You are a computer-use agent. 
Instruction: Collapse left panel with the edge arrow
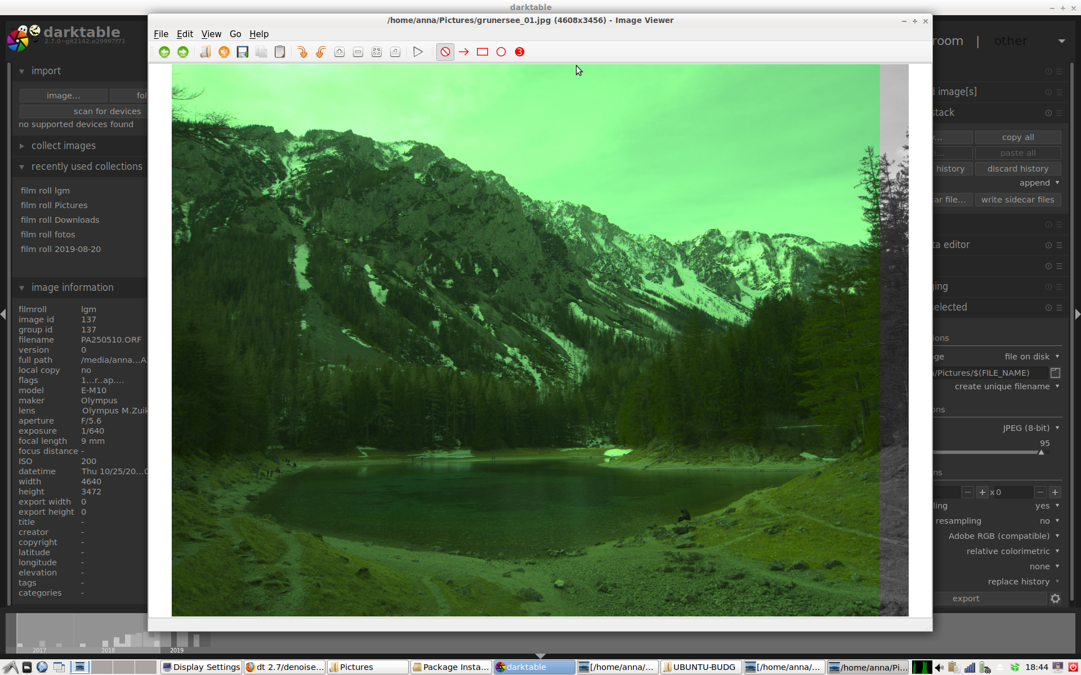pos(3,314)
